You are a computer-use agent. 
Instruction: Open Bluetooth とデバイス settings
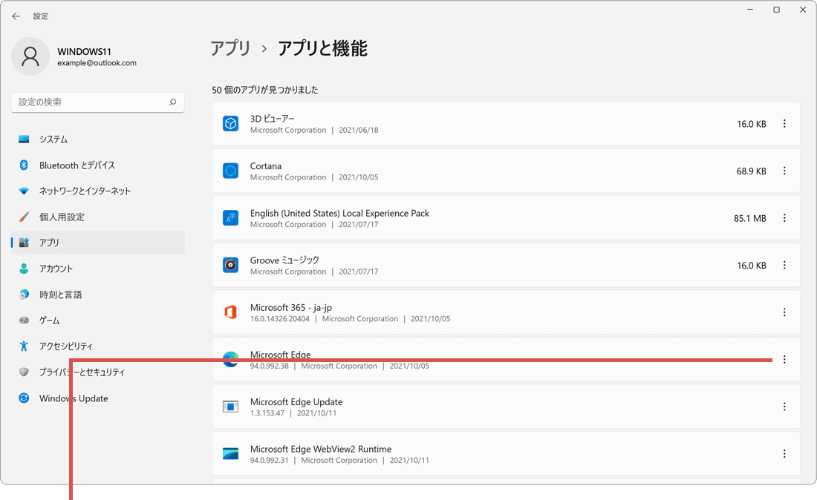tap(23, 165)
